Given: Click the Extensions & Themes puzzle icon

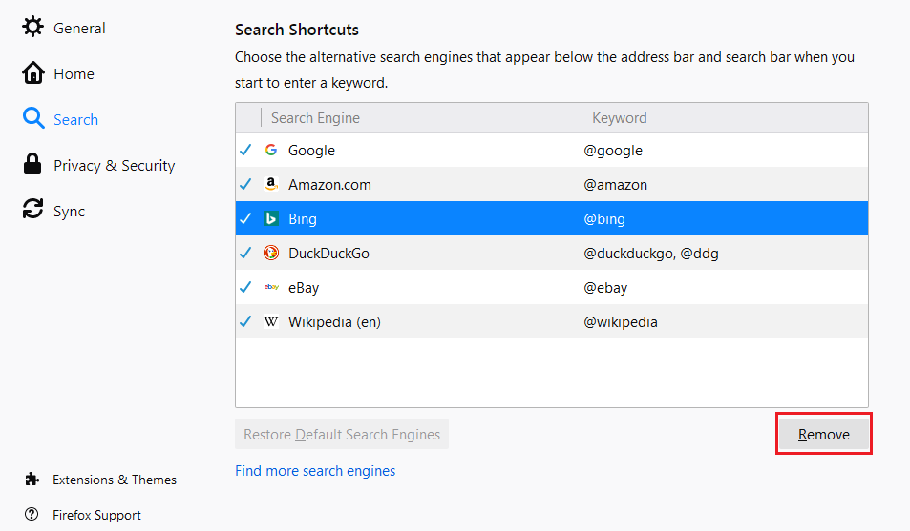Looking at the screenshot, I should (x=32, y=479).
